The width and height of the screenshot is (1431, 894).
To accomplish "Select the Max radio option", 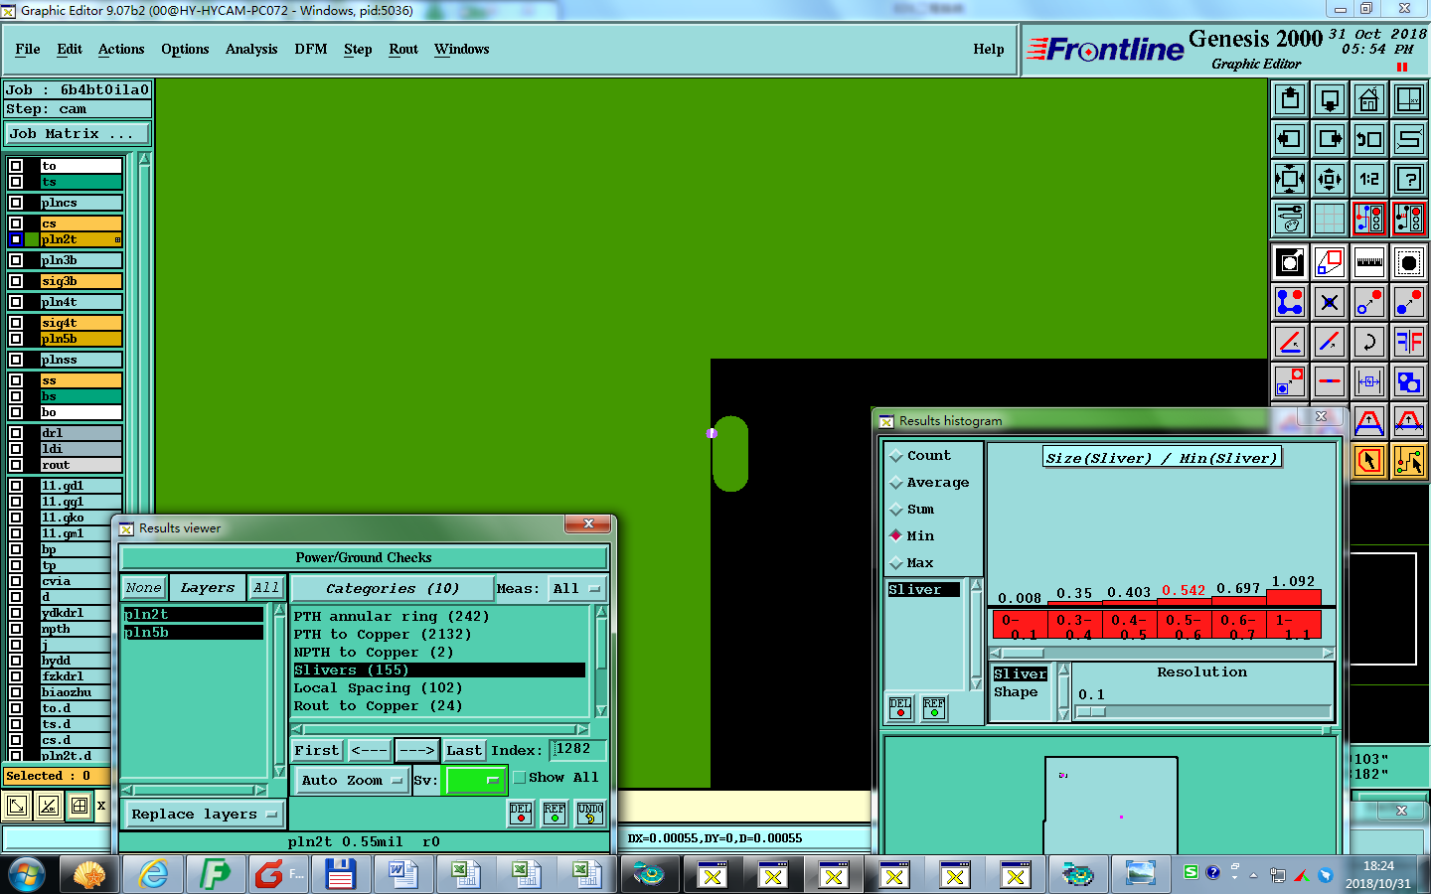I will 896,563.
